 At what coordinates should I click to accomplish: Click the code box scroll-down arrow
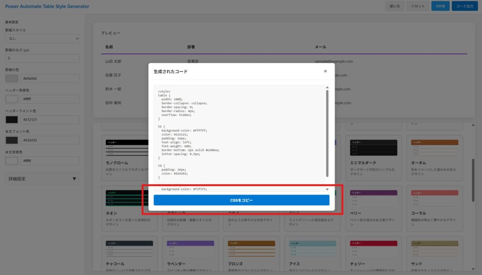coord(327,189)
